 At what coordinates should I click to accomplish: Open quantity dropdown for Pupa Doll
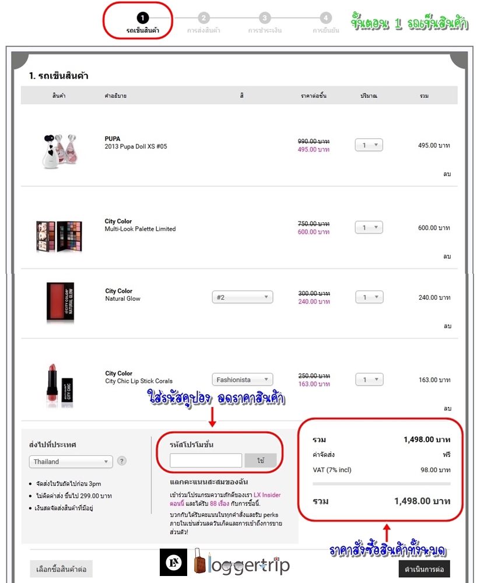pos(369,145)
